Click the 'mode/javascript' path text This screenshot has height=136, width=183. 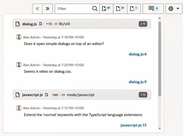81,95
